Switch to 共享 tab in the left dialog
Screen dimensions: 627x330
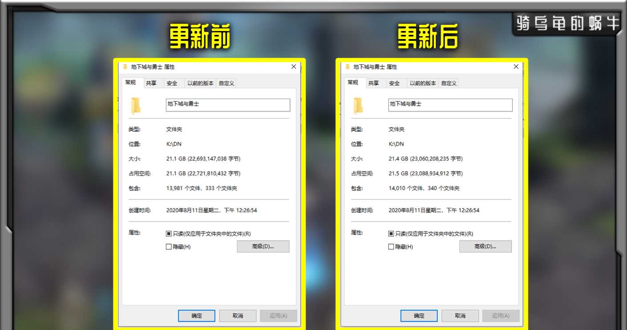point(151,83)
